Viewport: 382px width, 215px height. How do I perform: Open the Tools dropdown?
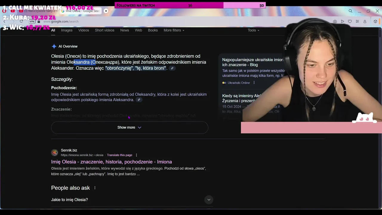pyautogui.click(x=253, y=30)
